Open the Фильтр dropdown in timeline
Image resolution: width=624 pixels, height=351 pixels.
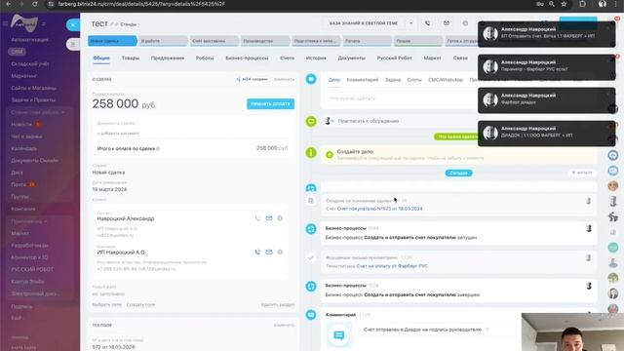point(582,173)
